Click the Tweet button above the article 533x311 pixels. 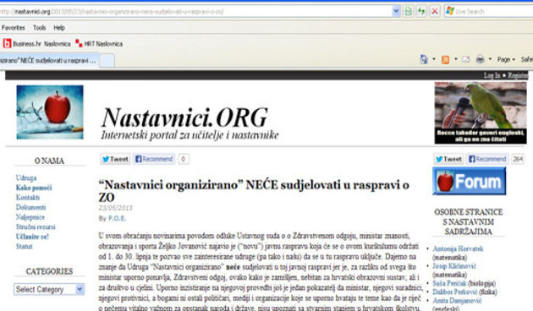coord(115,159)
